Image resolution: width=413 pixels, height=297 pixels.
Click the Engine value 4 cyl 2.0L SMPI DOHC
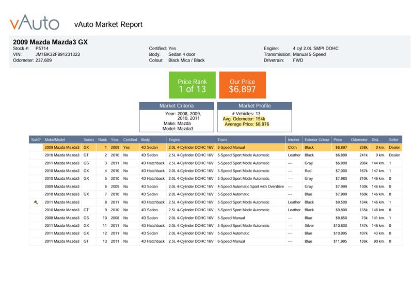[315, 49]
